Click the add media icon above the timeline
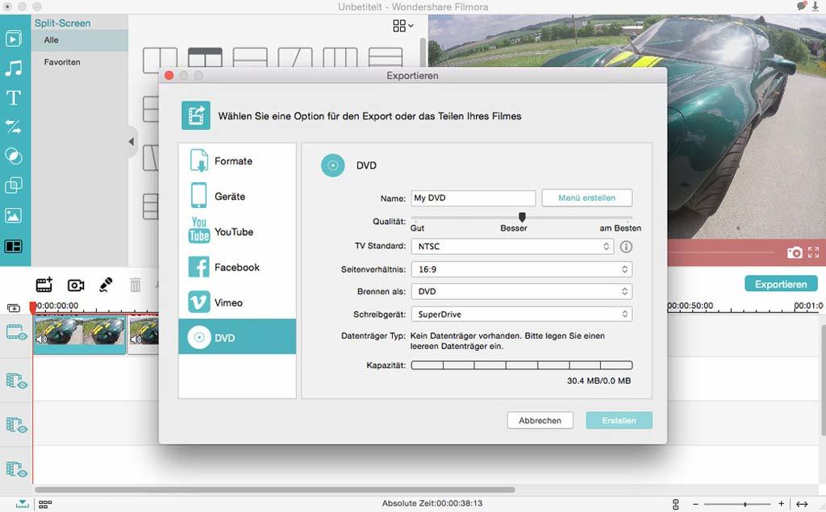The image size is (826, 512). pyautogui.click(x=44, y=285)
